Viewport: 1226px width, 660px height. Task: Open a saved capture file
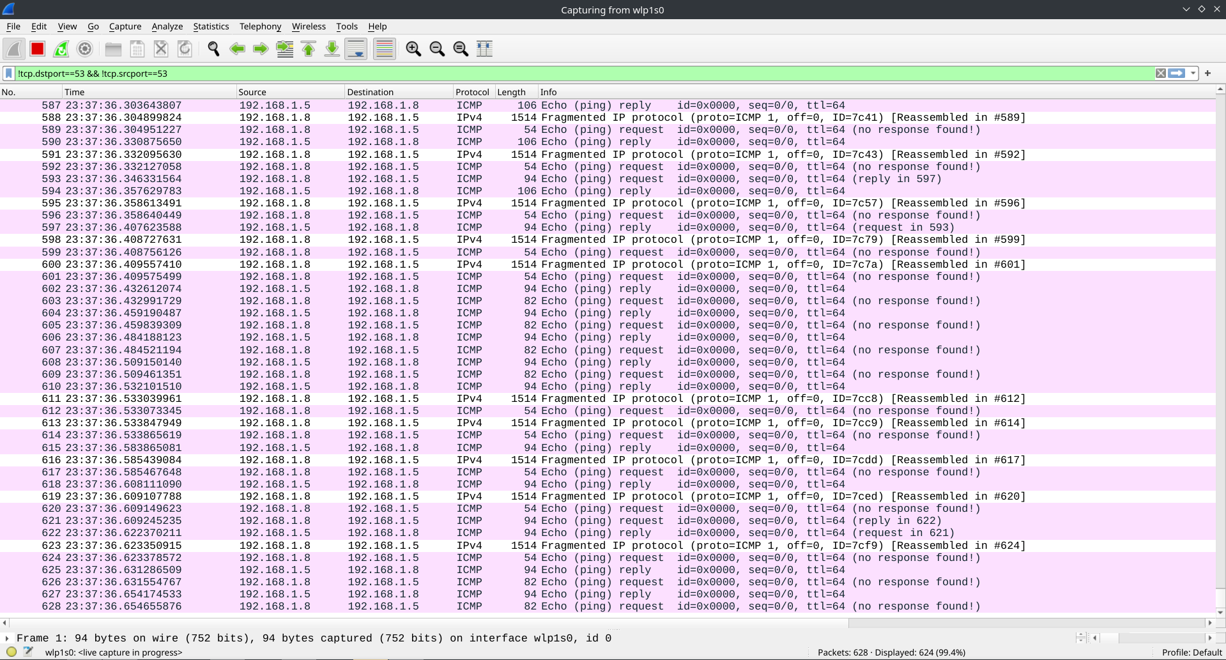pyautogui.click(x=113, y=49)
